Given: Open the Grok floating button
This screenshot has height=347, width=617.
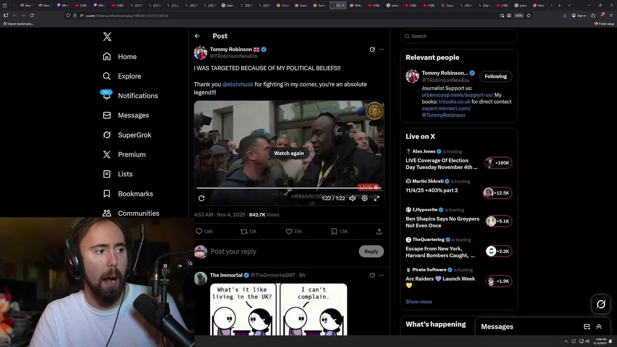Looking at the screenshot, I should coord(601,304).
